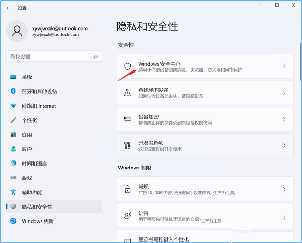Open 开发者选项 title text
302x243 pixels.
tap(151, 142)
